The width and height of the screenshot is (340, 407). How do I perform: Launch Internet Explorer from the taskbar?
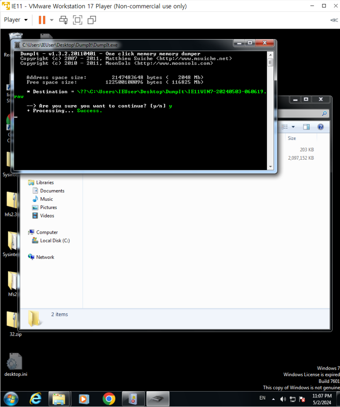coord(35,399)
